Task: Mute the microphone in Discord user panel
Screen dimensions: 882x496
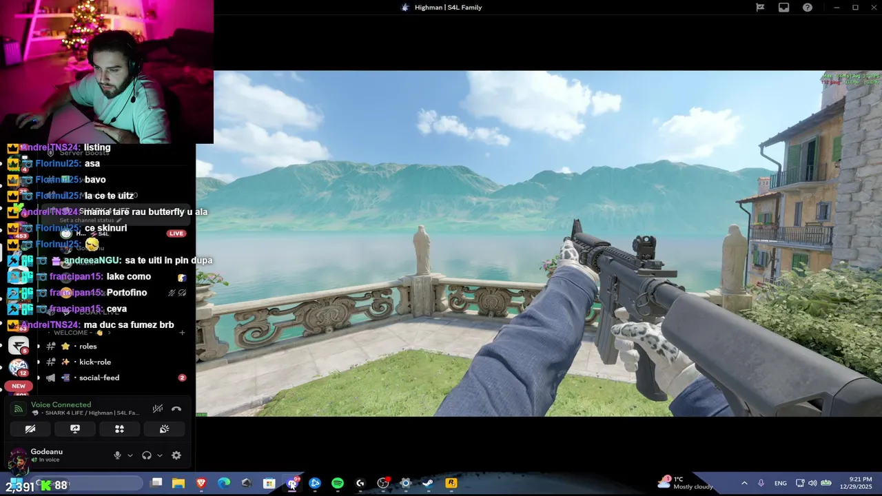Action: [x=117, y=455]
